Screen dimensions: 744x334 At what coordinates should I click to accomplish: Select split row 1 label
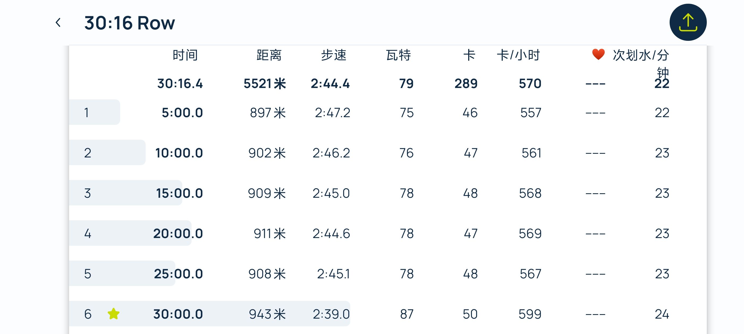tap(86, 112)
